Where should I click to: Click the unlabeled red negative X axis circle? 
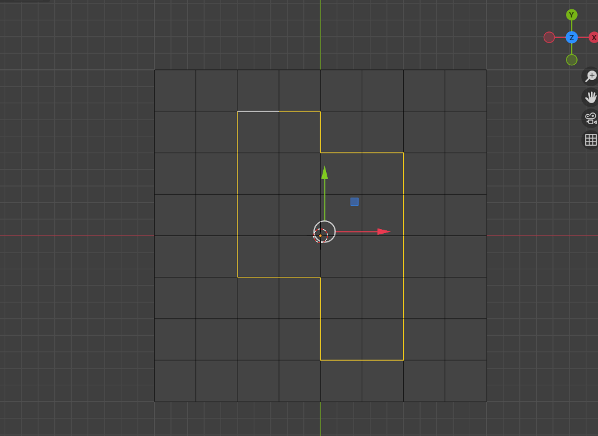click(x=549, y=37)
